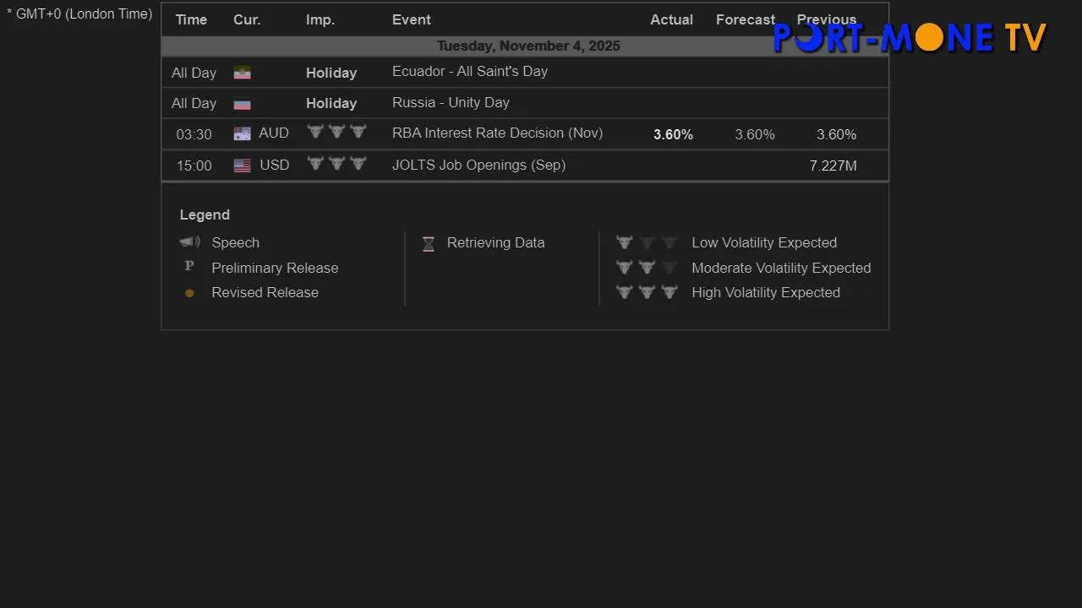Click the Preliminary Release legend text
Image resolution: width=1082 pixels, height=608 pixels.
pos(275,269)
